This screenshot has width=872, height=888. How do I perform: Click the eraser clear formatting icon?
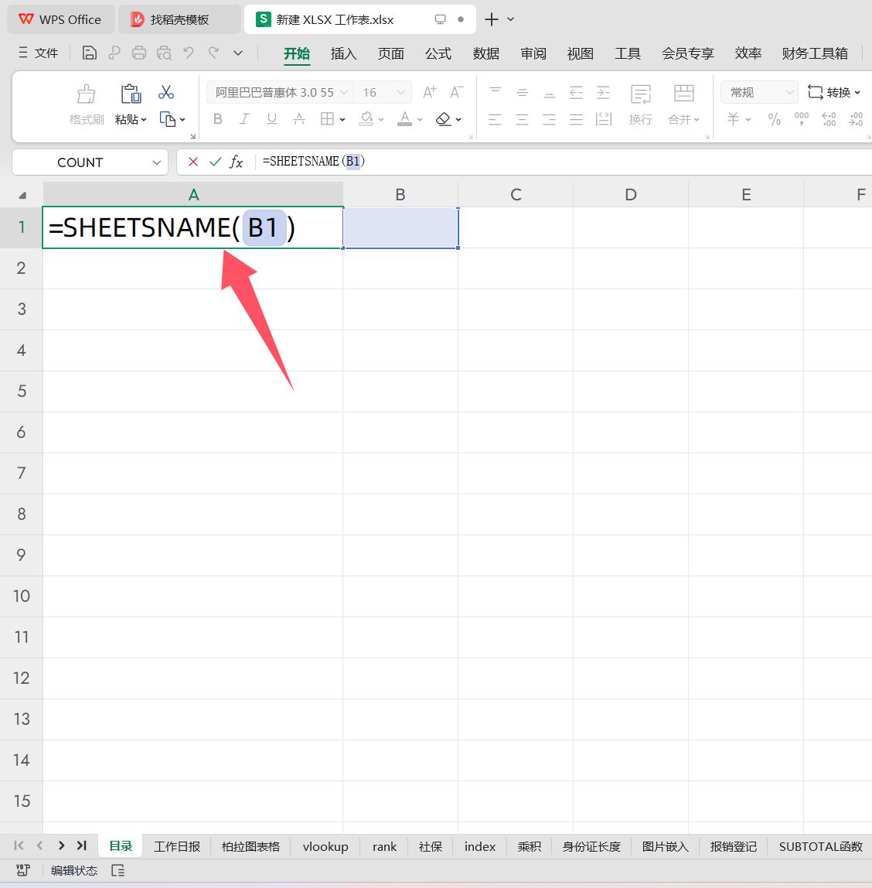pyautogui.click(x=443, y=119)
